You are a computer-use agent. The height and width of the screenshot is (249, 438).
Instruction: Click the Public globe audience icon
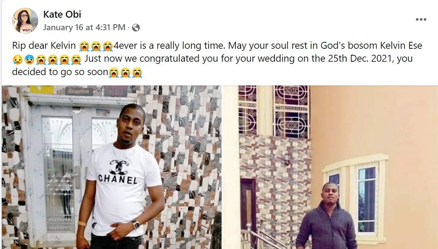point(136,28)
